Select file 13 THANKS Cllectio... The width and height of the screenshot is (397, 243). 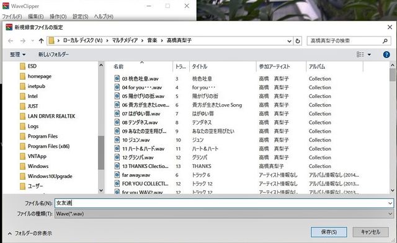[145, 166]
